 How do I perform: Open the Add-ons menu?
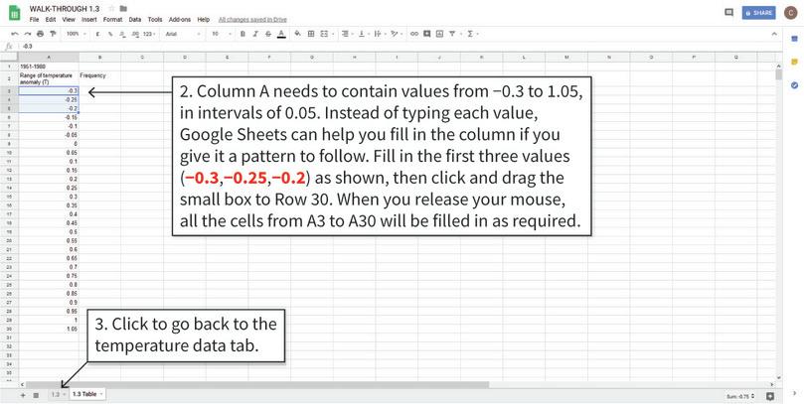coord(180,20)
